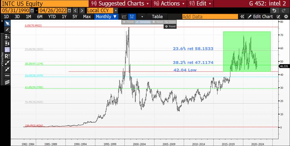The height and width of the screenshot is (146, 290).
Task: Click the 76.4%(18.2425) Fibonacci label
Action: tap(34, 102)
